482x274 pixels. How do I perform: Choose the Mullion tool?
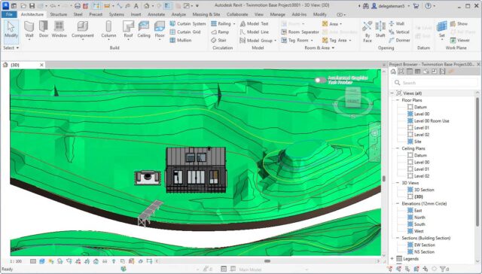(181, 40)
